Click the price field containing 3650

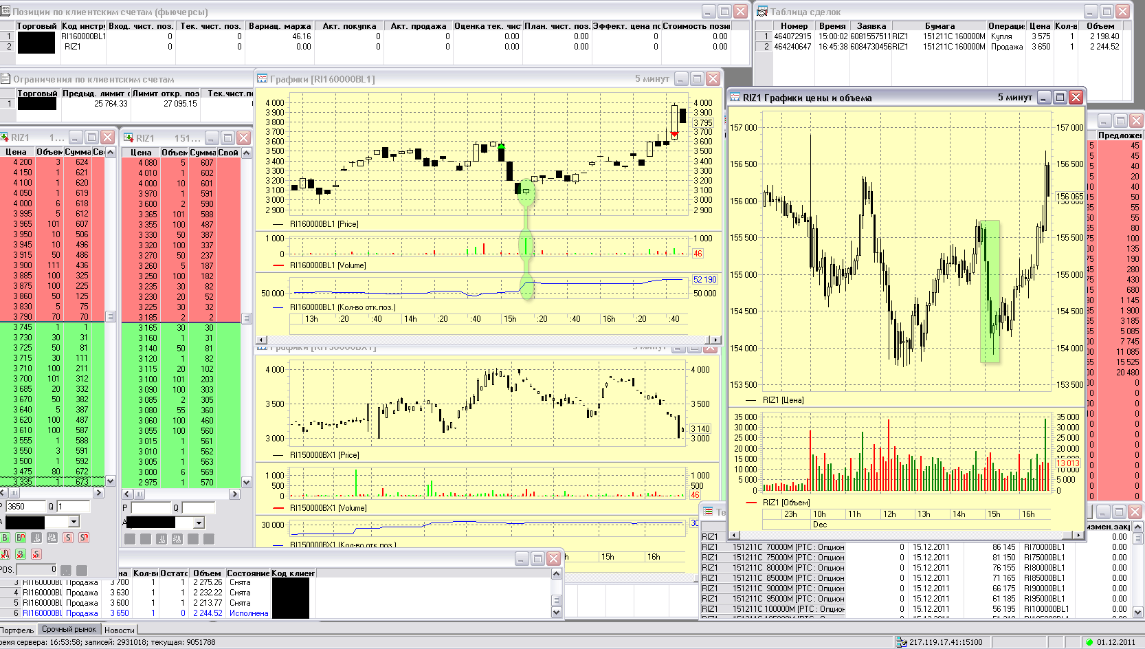click(25, 507)
